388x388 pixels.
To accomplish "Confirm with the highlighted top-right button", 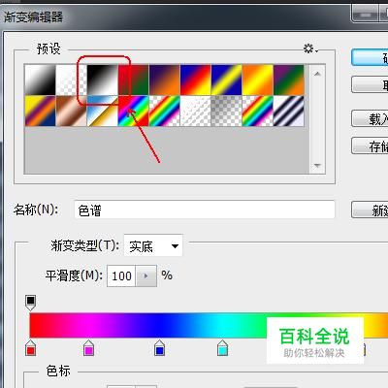I will pos(370,57).
